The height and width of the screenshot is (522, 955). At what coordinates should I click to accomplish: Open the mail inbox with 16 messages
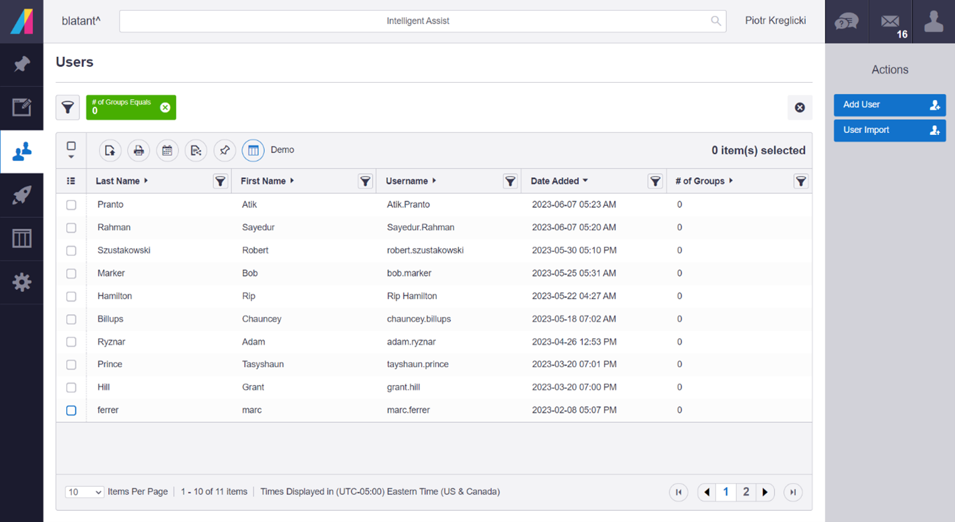coord(890,21)
